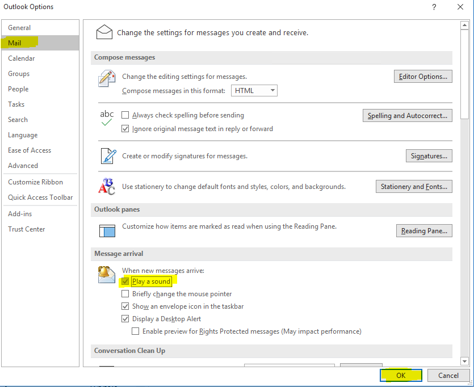Uncheck Show an envelope icon in taskbar

coord(125,306)
